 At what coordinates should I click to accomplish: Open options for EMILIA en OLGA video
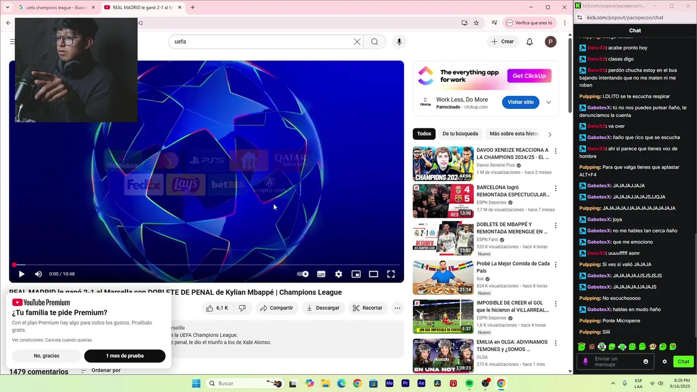[x=555, y=343]
